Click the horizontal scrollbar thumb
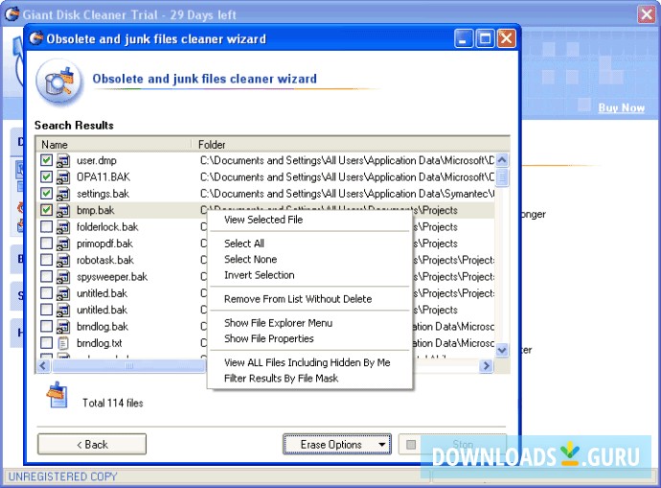661x488 pixels. pyautogui.click(x=129, y=365)
